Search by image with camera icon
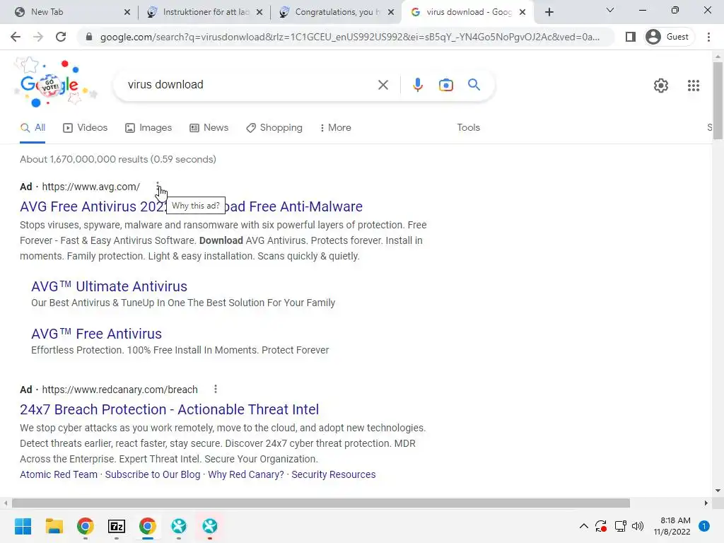Image resolution: width=724 pixels, height=543 pixels. [x=445, y=85]
